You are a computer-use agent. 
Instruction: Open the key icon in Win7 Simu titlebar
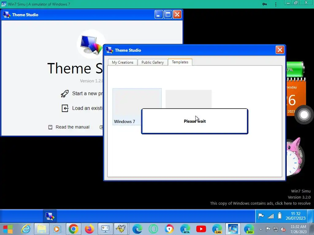pos(265,4)
